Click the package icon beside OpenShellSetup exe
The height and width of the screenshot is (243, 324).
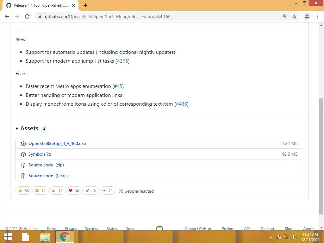tap(23, 143)
